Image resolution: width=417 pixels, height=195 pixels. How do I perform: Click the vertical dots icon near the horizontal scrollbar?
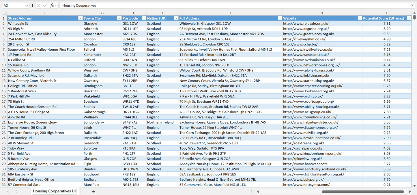251,191
